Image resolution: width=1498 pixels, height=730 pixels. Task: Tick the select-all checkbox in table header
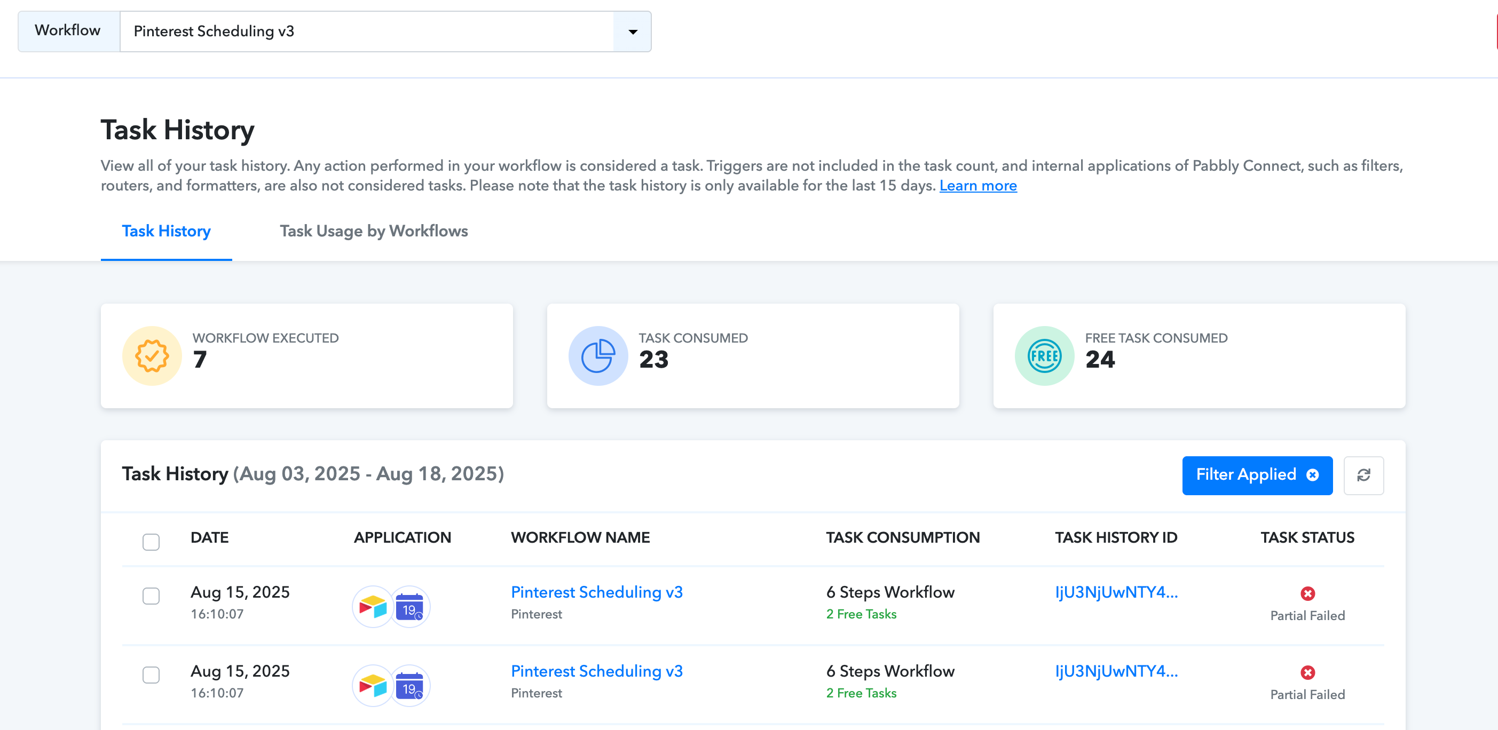(x=151, y=541)
